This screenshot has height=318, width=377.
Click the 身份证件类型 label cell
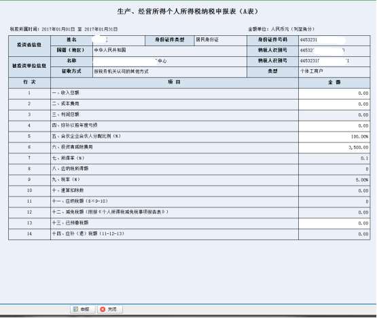click(170, 40)
